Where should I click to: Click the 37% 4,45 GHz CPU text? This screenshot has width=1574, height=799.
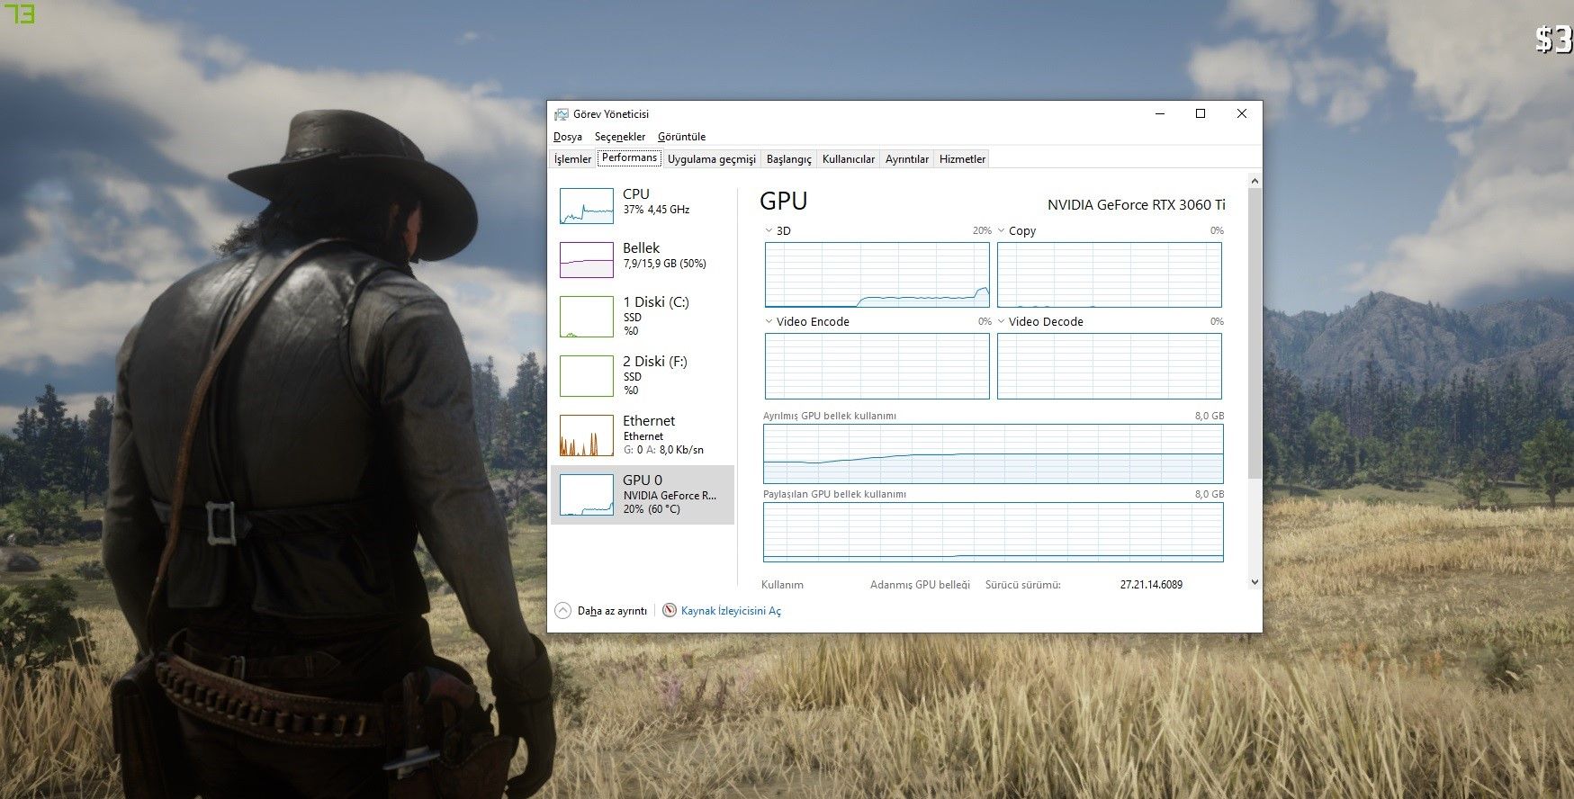point(656,210)
